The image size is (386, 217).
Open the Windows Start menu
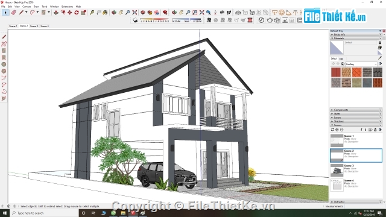[x=5, y=213]
